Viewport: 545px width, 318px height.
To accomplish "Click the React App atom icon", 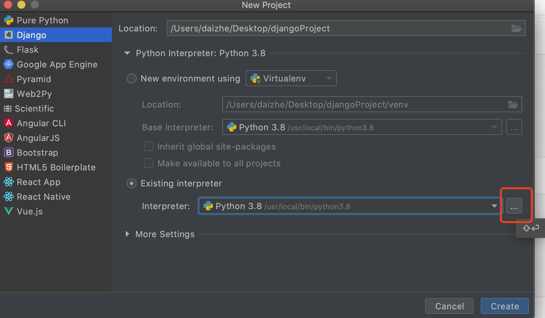I will (x=9, y=182).
